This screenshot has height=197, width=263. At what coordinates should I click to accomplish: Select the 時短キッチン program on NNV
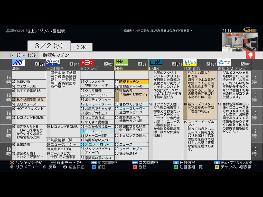(x=132, y=82)
